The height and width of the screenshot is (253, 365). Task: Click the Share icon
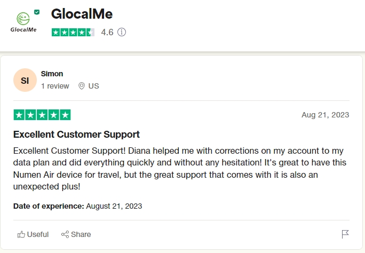(x=65, y=234)
